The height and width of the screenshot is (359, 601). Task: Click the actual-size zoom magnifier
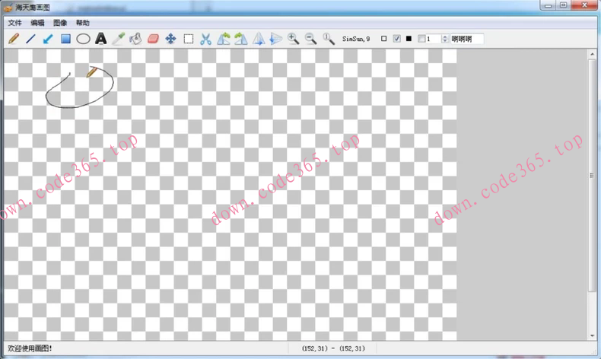(329, 39)
